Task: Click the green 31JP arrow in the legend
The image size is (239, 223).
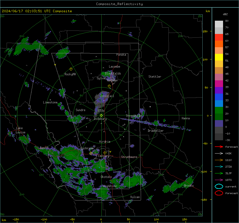Action: [x=219, y=173]
